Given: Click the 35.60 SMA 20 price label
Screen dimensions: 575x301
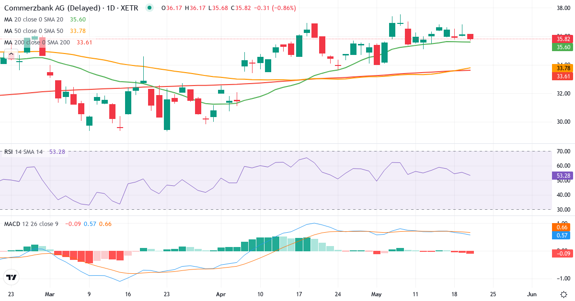Looking at the screenshot, I should pyautogui.click(x=563, y=47).
